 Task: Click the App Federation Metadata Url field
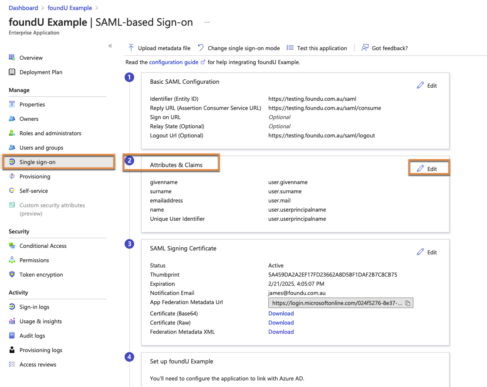pyautogui.click(x=341, y=303)
